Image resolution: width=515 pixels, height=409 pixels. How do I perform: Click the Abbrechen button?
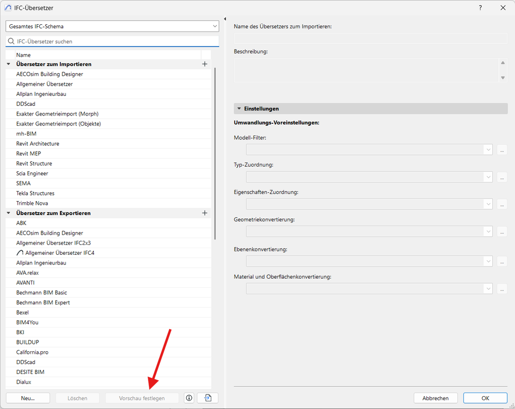[x=436, y=398]
